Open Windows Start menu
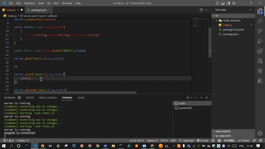The height and width of the screenshot is (149, 265). pos(3,146)
